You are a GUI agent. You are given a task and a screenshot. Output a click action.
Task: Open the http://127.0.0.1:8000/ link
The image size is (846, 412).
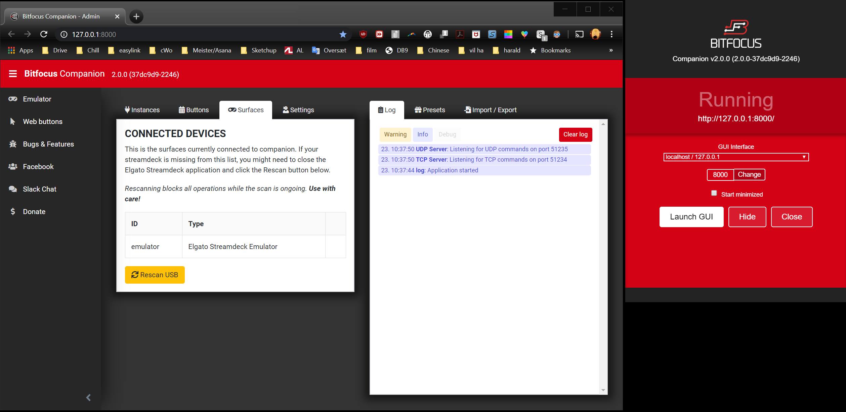(x=736, y=118)
